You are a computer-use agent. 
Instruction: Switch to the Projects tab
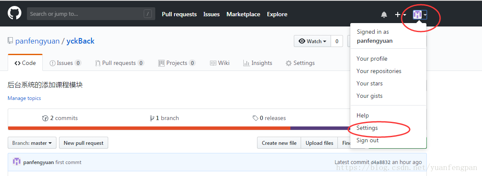177,63
